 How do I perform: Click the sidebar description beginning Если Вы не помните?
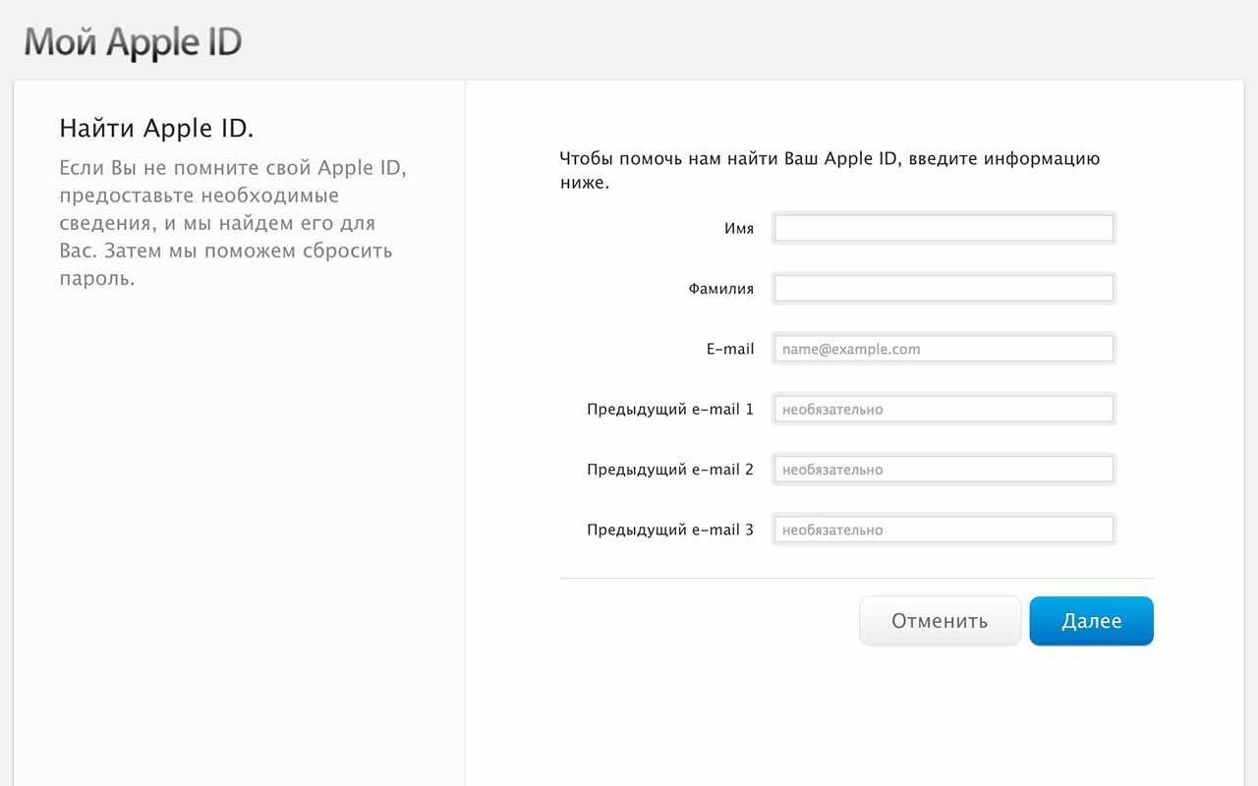[x=233, y=223]
